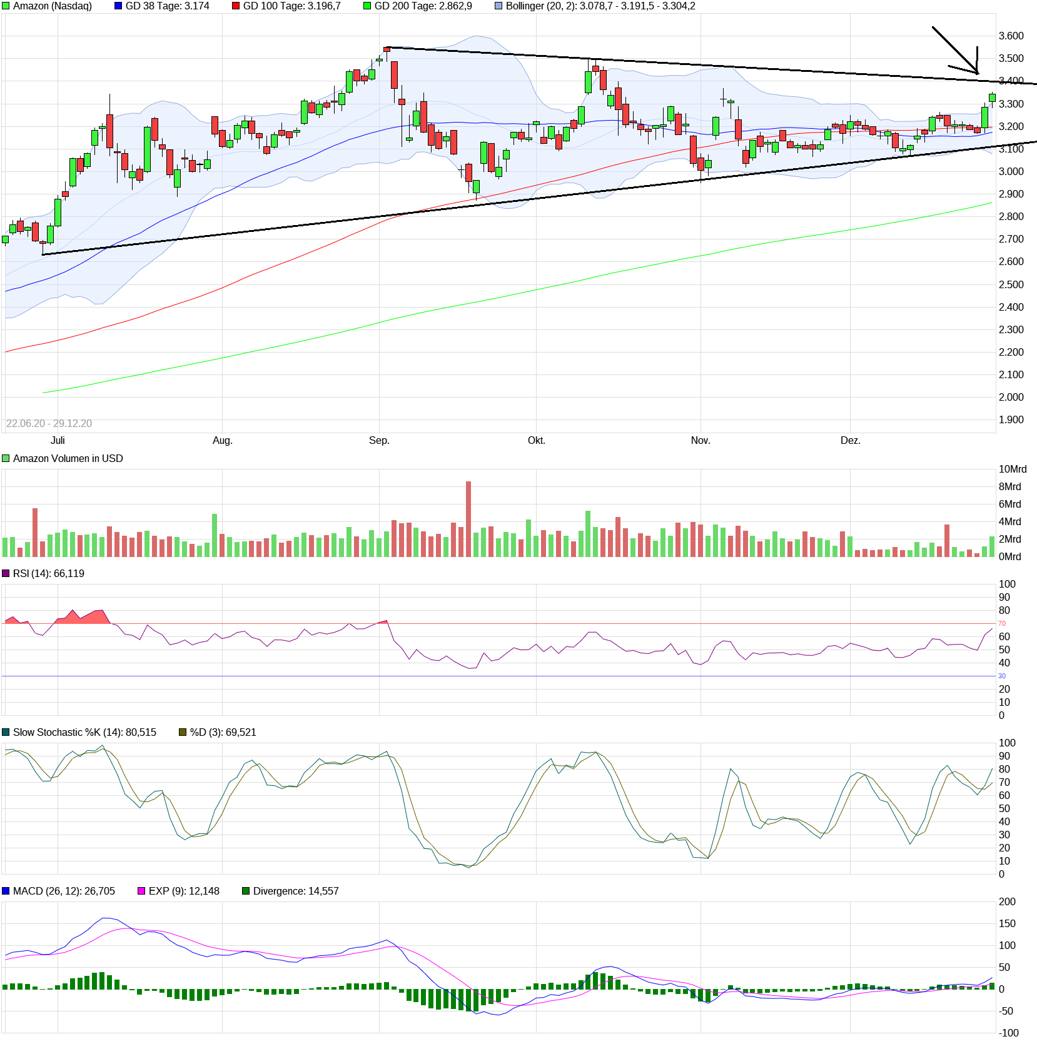Click the %D (3) olive legend swatch
Image resolution: width=1037 pixels, height=1044 pixels.
[x=183, y=733]
